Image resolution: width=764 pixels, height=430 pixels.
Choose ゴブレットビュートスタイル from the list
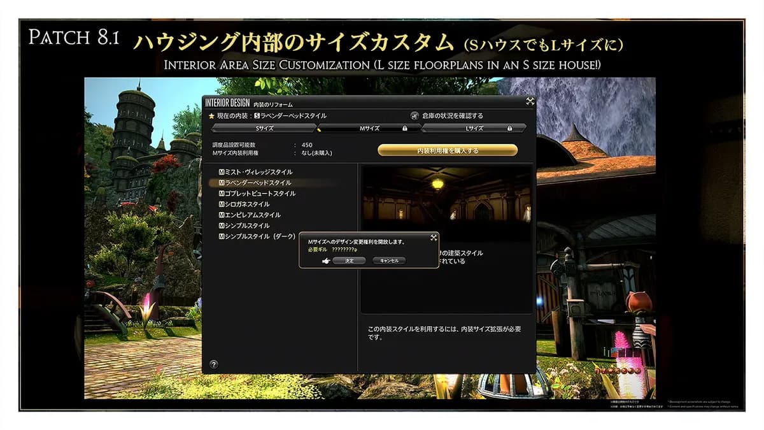tap(257, 194)
